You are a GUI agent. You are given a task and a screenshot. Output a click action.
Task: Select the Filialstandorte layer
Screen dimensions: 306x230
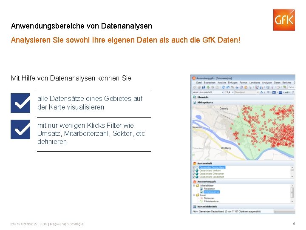[211, 201]
